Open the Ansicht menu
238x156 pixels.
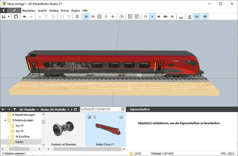[42, 10]
